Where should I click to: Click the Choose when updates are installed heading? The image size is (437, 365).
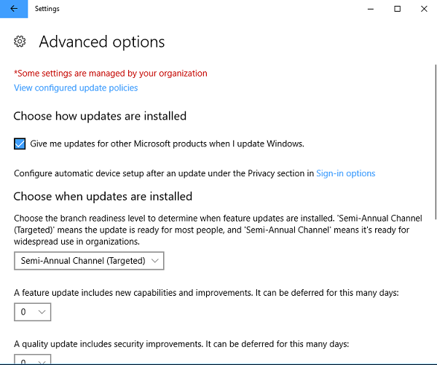103,196
